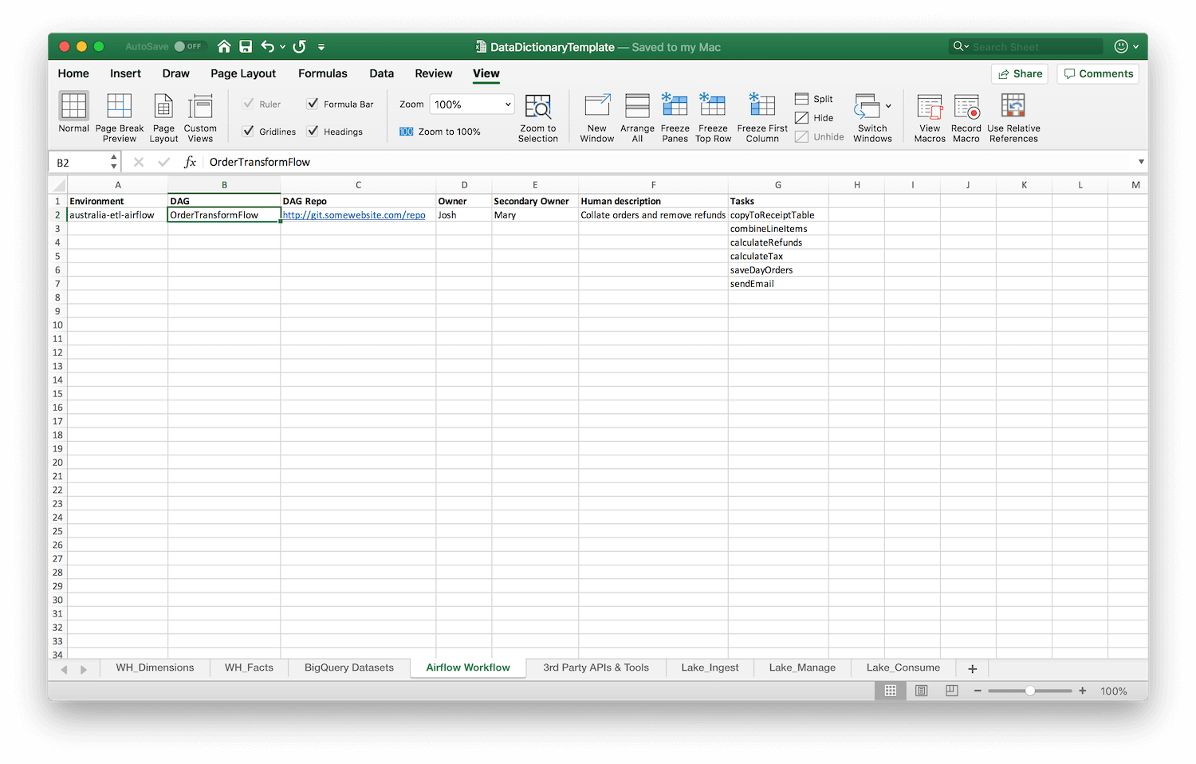This screenshot has height=764, width=1196.
Task: Click the zoom slider in status bar
Action: point(1029,691)
